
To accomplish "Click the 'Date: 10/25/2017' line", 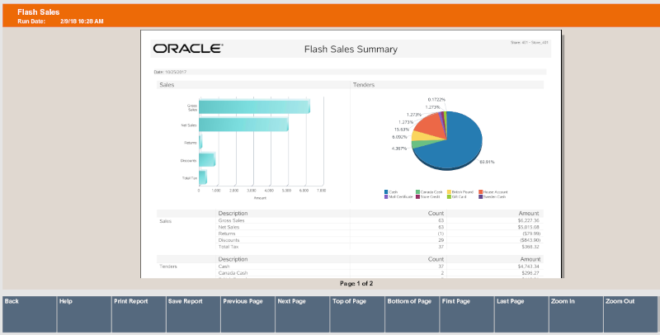I will pos(170,72).
